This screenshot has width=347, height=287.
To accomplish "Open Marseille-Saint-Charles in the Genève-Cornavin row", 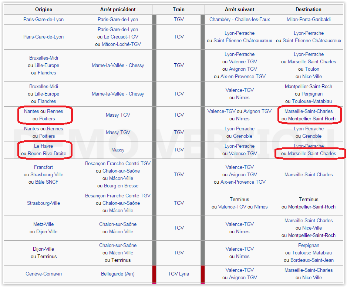I will point(309,270).
